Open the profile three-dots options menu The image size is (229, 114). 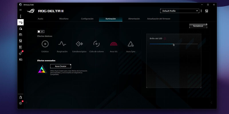(x=201, y=11)
